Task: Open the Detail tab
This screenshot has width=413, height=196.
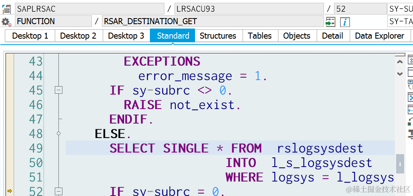Action: (x=333, y=36)
